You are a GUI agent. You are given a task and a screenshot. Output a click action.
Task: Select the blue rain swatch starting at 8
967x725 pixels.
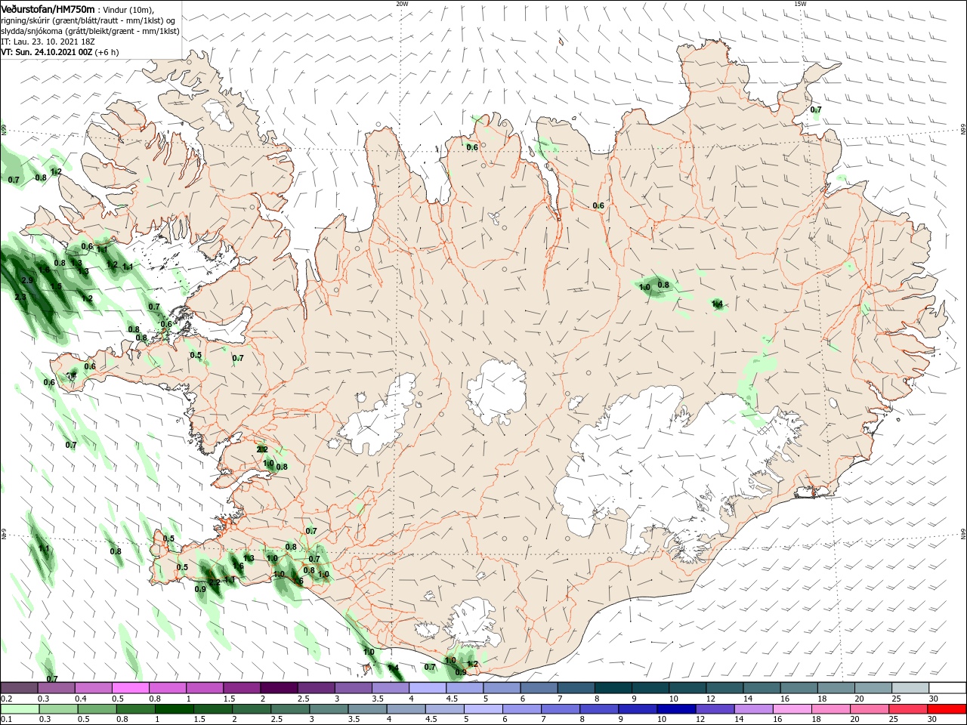(599, 709)
